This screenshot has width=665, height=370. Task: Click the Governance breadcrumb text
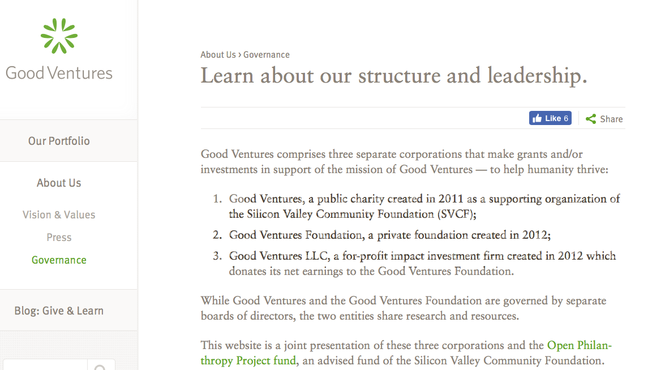(267, 55)
